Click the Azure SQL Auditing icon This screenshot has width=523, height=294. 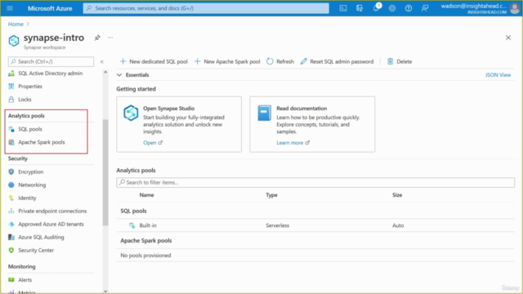click(x=11, y=237)
